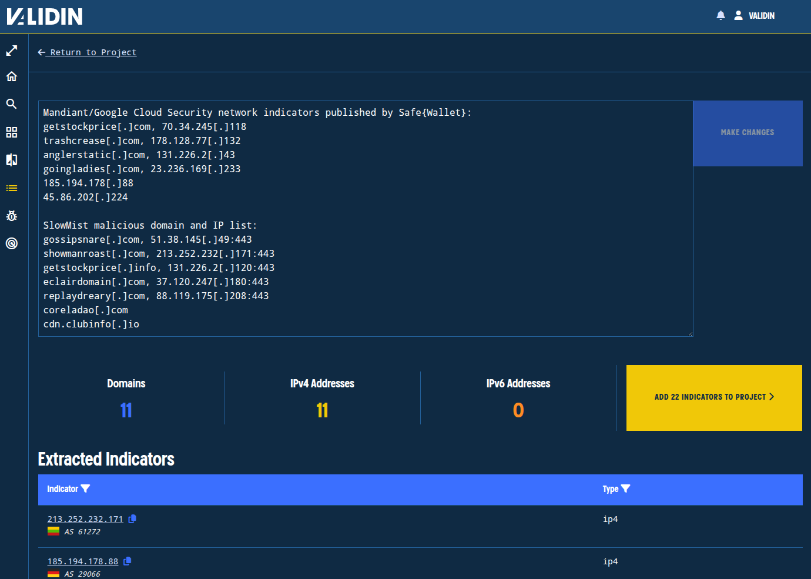Click the cdn.clubinfo[.]io line in the text area

[x=91, y=324]
